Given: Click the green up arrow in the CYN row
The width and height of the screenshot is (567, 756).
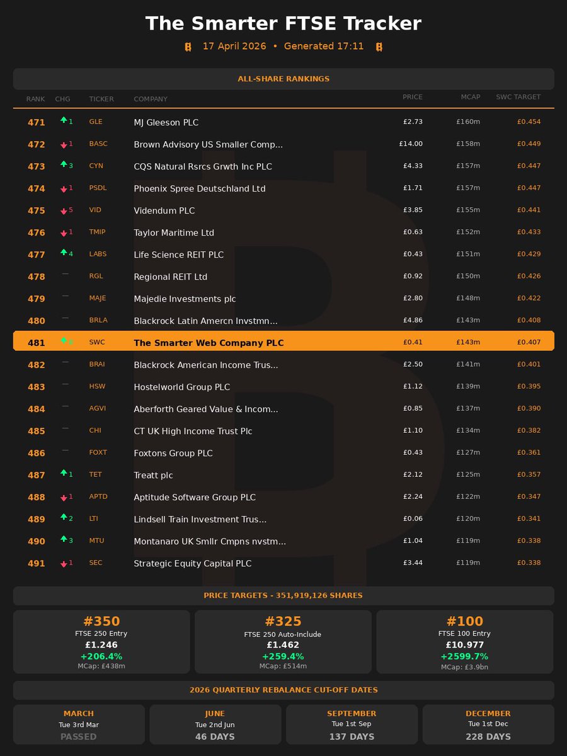Looking at the screenshot, I should [x=64, y=164].
